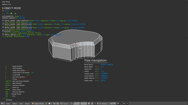Click the 'Remove Modifier' shortcut line

point(15,92)
